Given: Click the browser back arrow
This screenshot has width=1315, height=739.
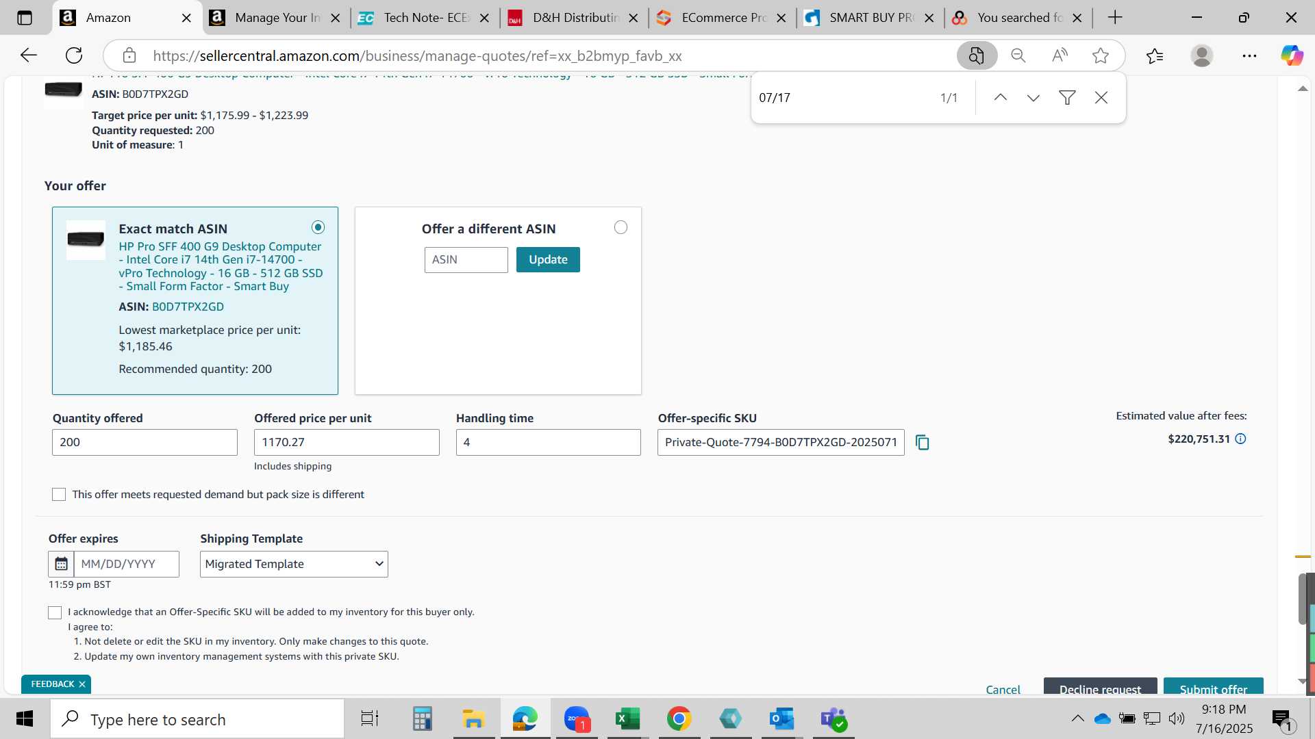Looking at the screenshot, I should (28, 55).
